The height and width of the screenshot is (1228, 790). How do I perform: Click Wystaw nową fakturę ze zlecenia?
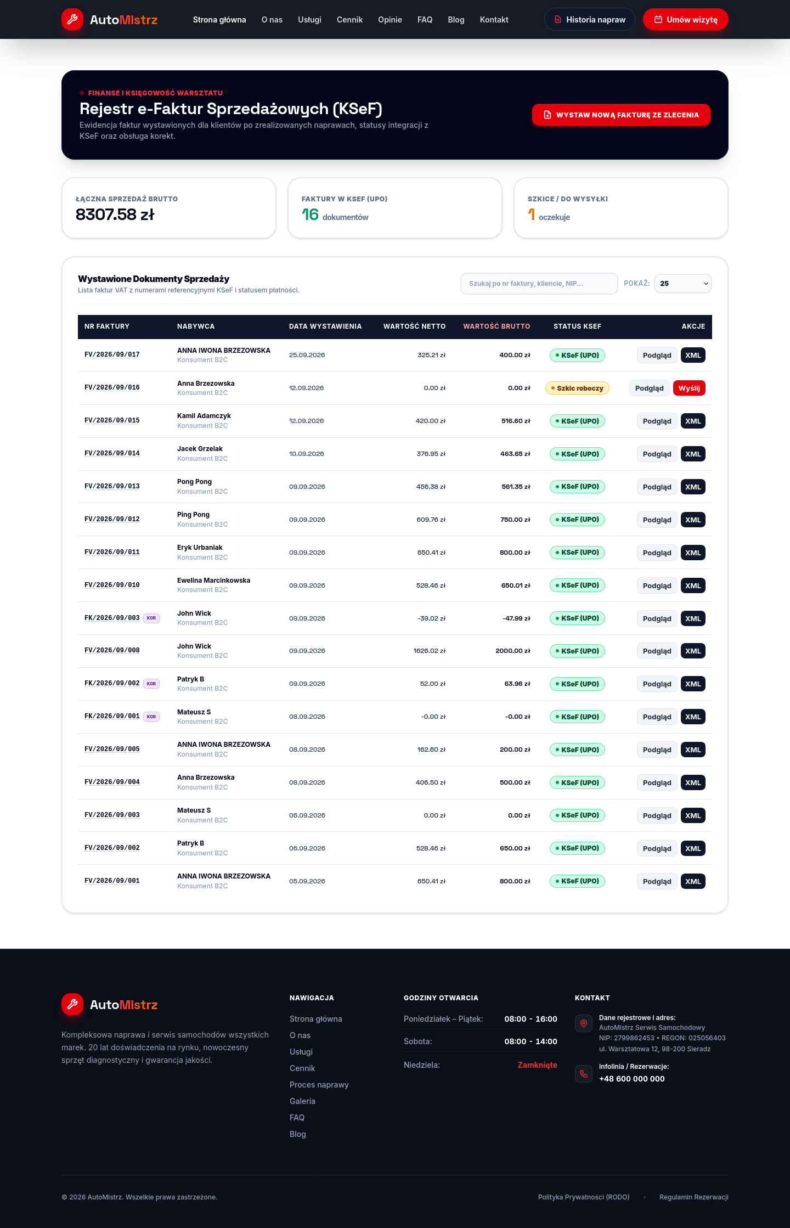pyautogui.click(x=621, y=115)
